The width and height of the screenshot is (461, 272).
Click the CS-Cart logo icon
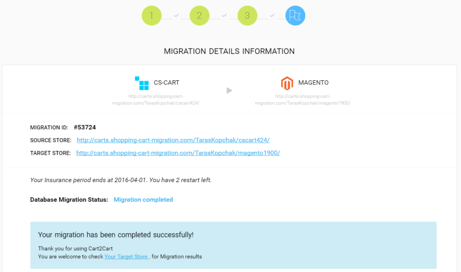pos(142,83)
